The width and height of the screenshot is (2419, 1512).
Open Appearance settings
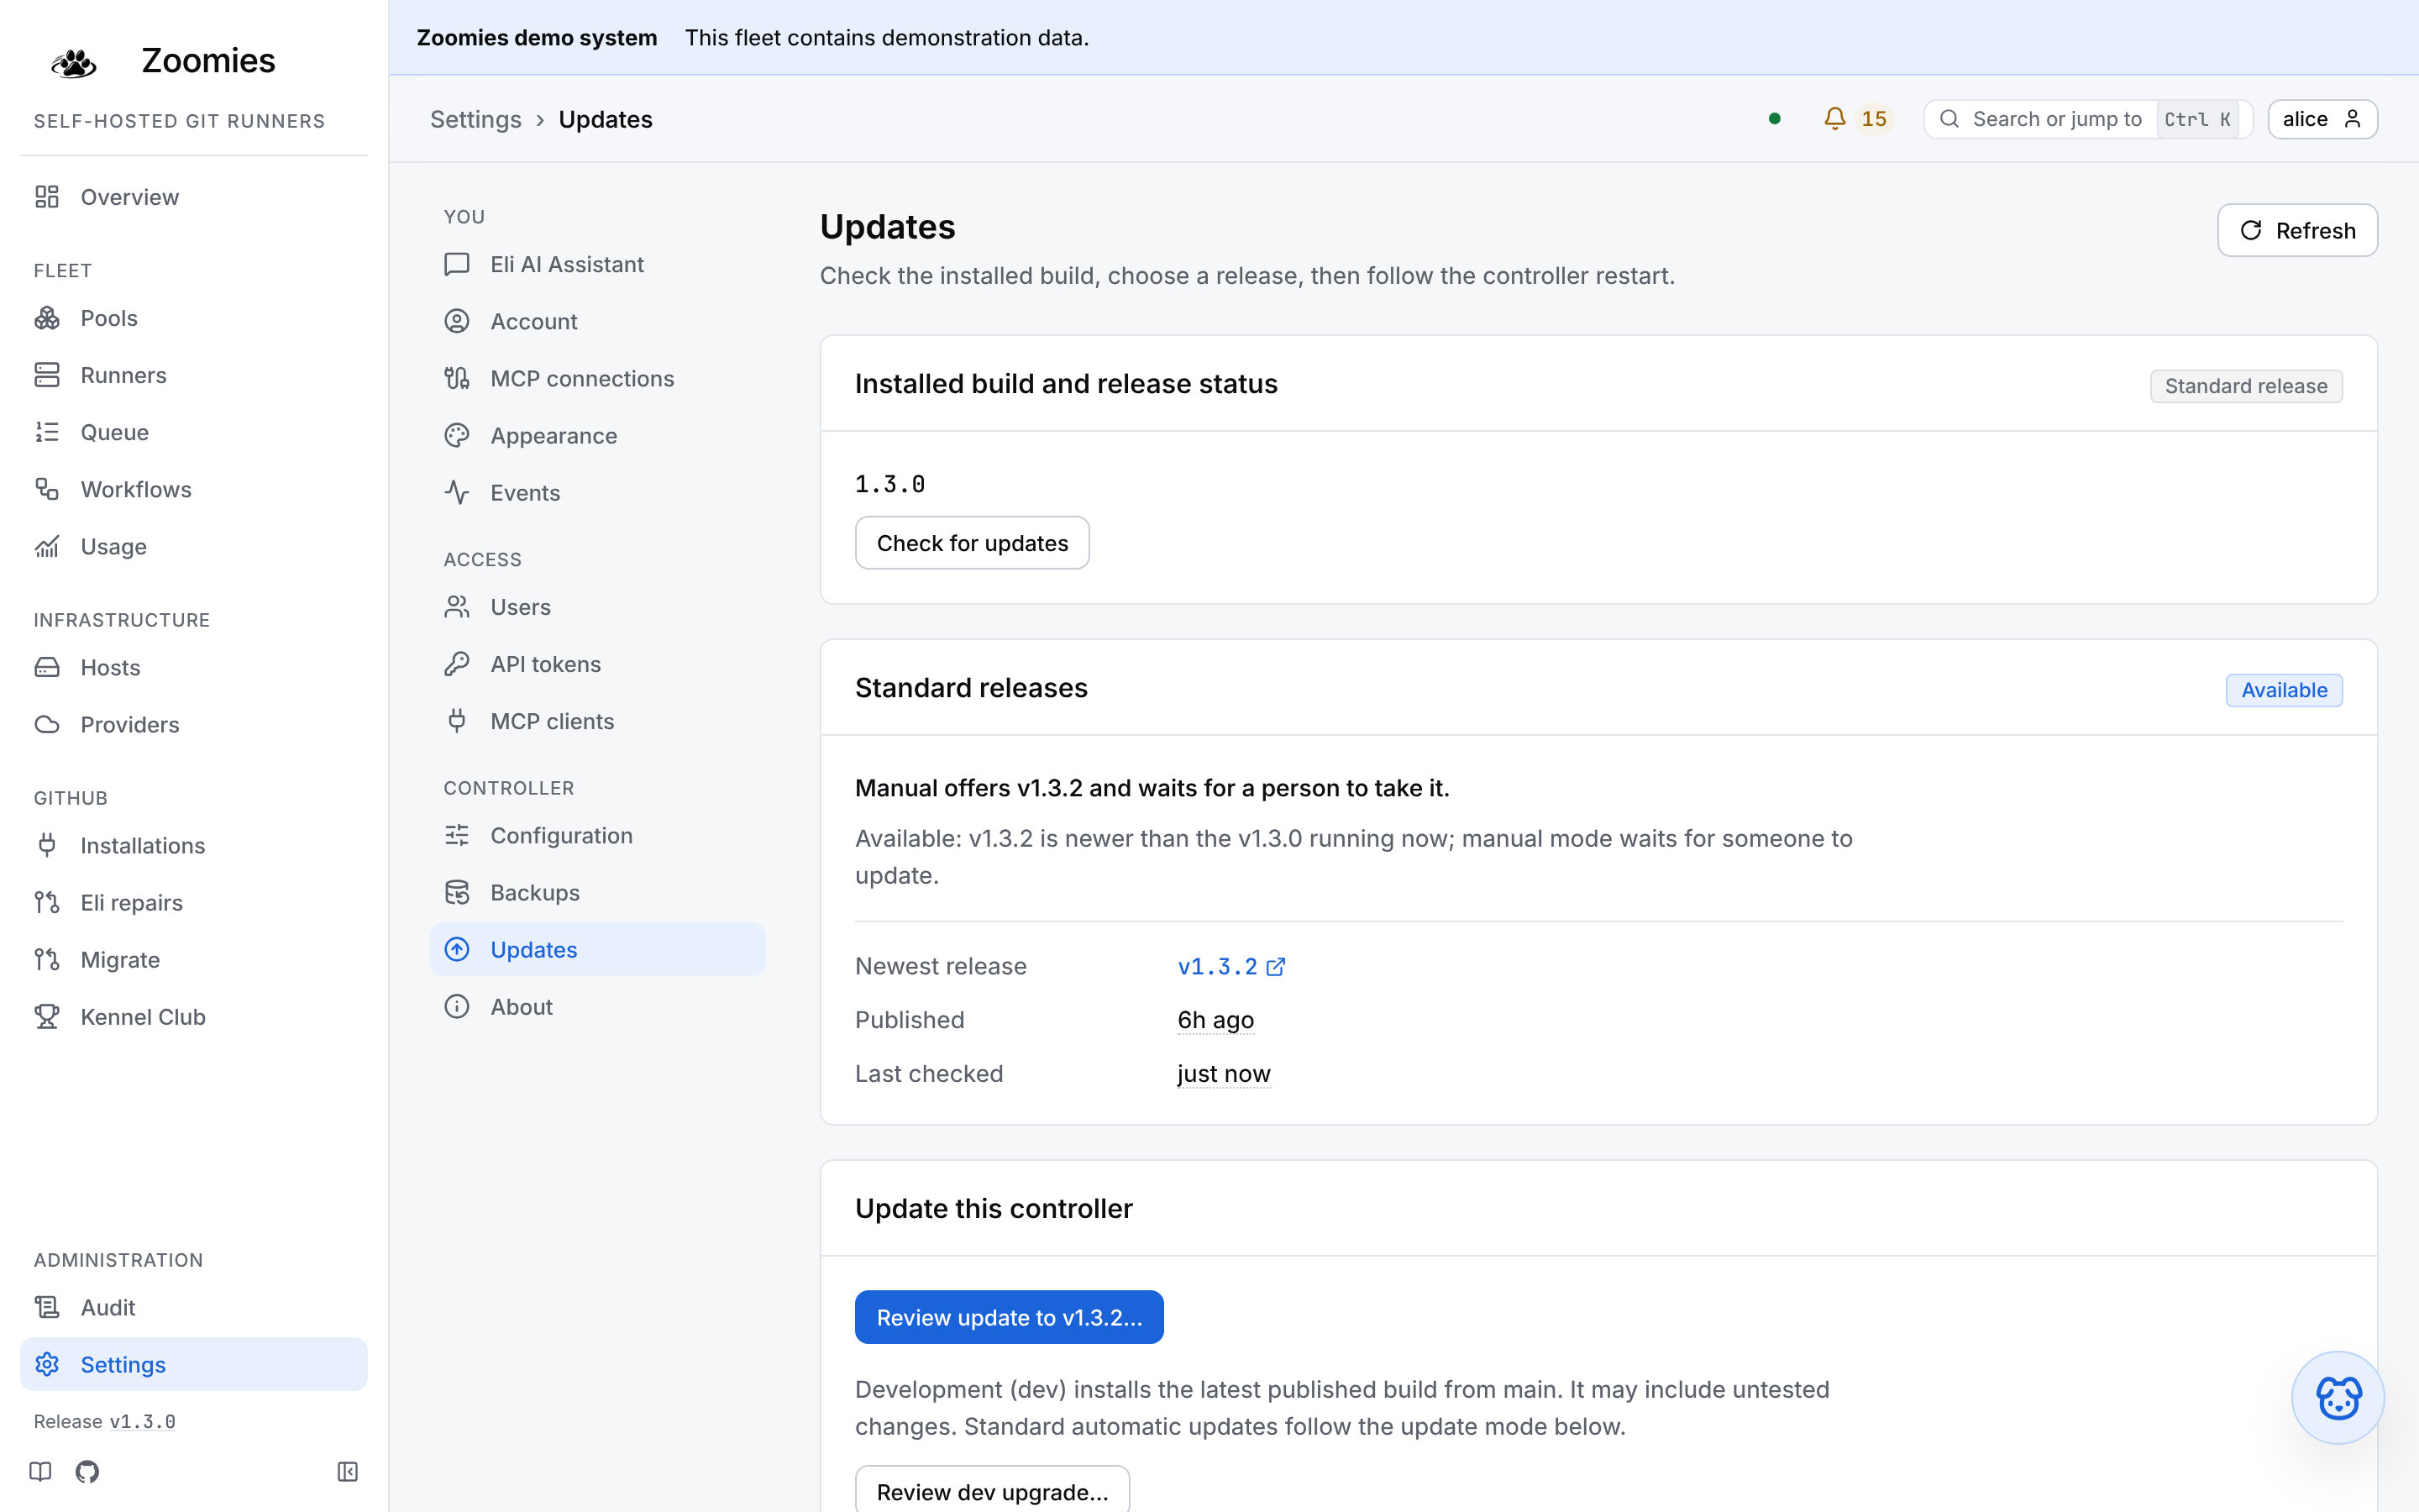tap(598, 435)
